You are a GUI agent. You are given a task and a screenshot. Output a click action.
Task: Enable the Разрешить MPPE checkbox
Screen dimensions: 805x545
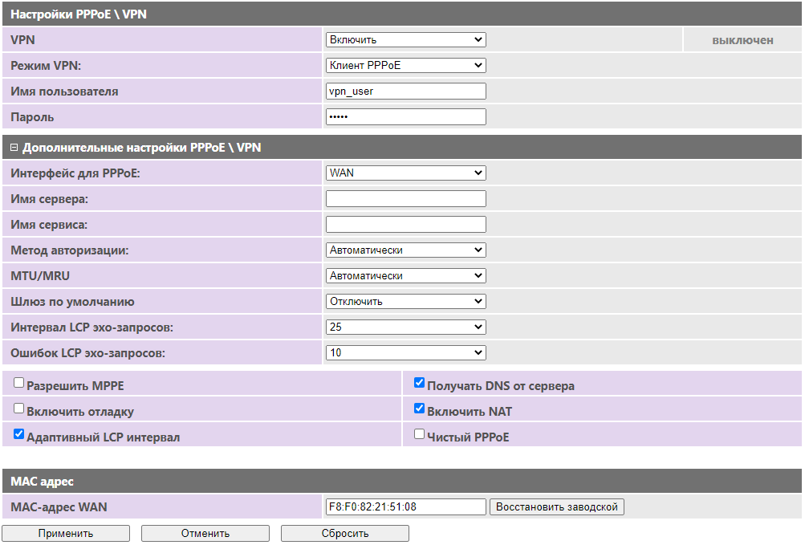click(x=19, y=383)
